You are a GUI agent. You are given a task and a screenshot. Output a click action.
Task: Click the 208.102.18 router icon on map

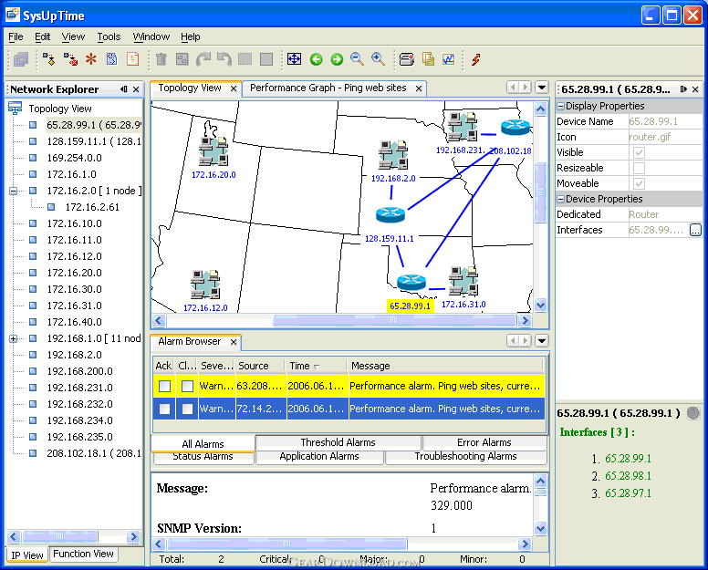[x=515, y=128]
